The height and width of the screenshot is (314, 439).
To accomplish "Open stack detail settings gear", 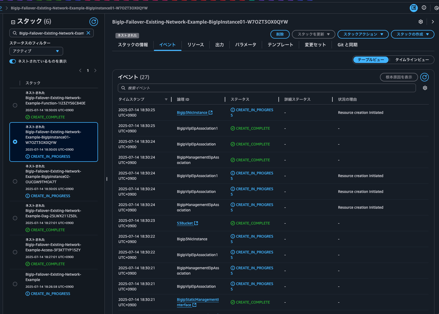I will [x=421, y=22].
